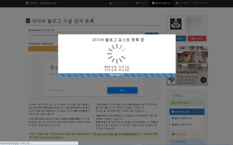
Task: Click the pixel art profile avatar
Action: [176, 24]
